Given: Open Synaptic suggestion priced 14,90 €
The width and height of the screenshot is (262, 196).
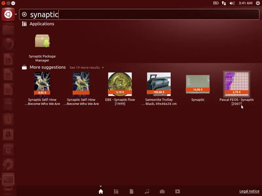Looking at the screenshot, I should [x=198, y=84].
